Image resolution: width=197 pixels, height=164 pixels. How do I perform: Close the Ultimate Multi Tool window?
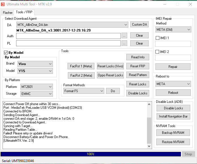tap(190, 4)
